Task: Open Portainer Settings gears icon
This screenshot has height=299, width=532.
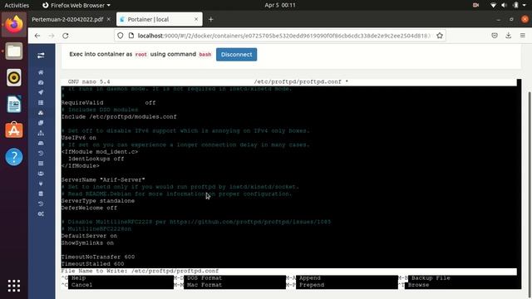Action: coord(41,214)
